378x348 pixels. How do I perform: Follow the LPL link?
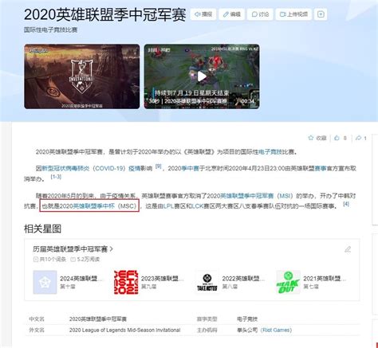[168, 205]
